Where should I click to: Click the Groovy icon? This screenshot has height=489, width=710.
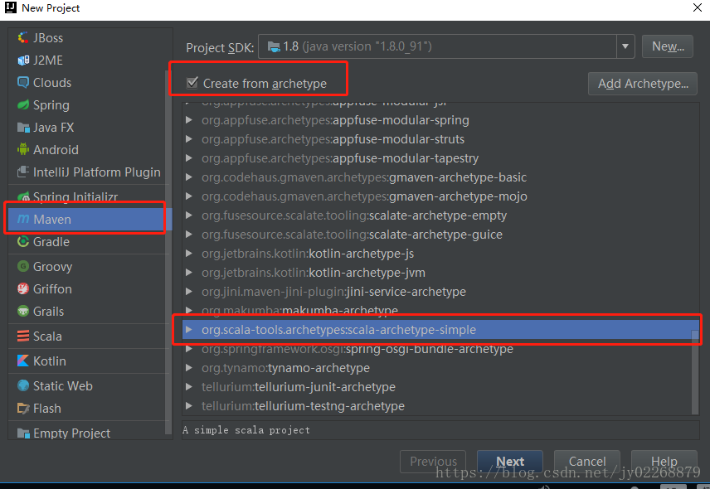23,266
